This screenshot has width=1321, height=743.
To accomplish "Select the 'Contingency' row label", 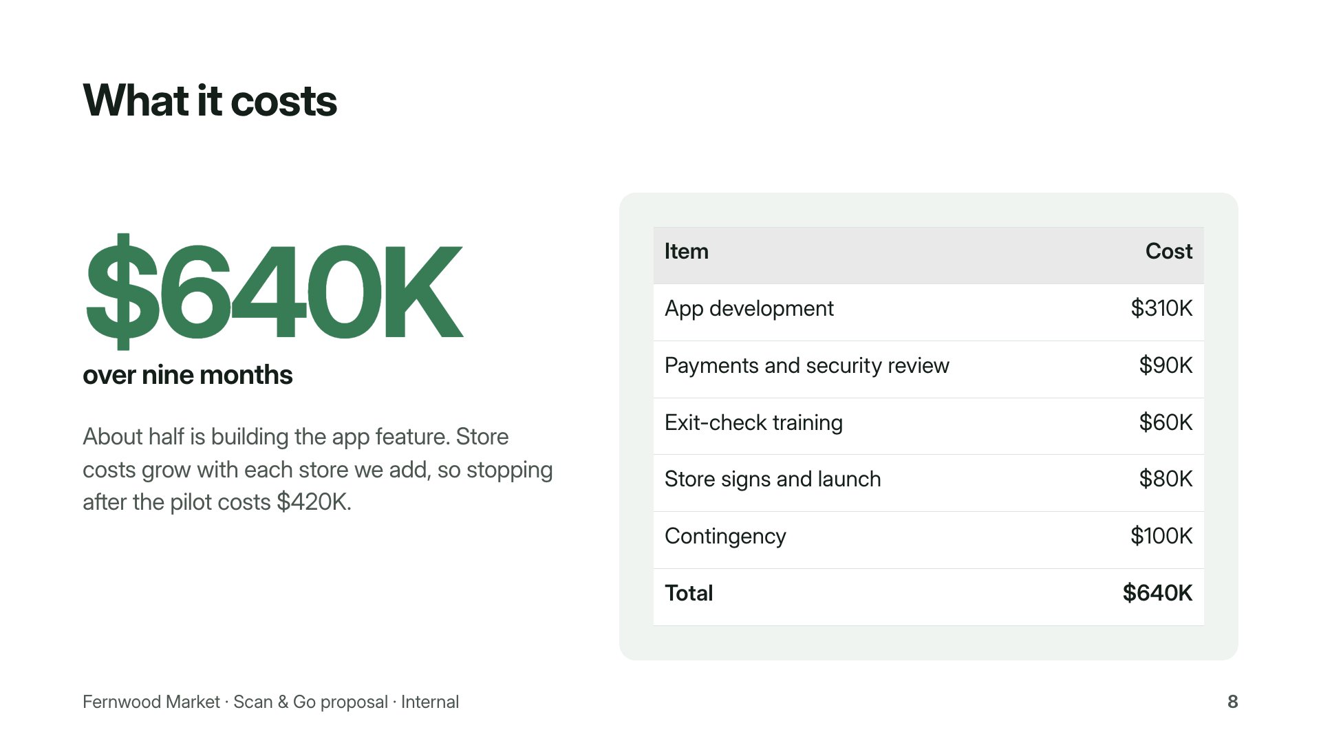I will 725,536.
